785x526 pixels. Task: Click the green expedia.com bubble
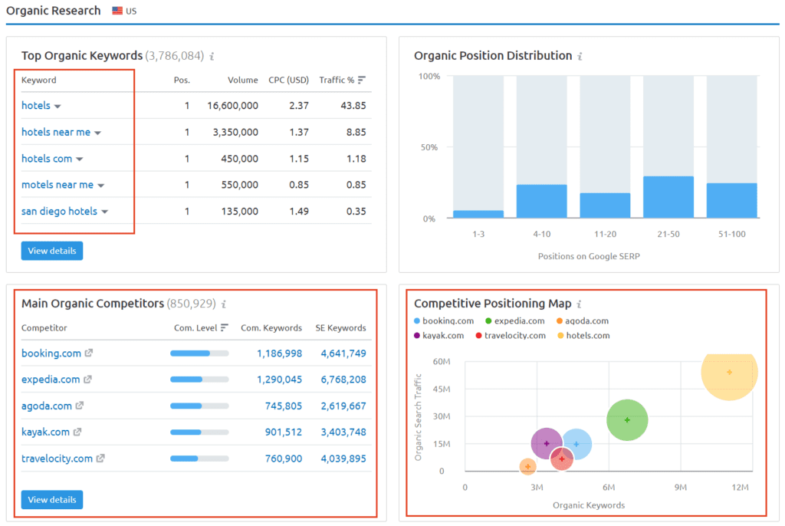(x=627, y=419)
